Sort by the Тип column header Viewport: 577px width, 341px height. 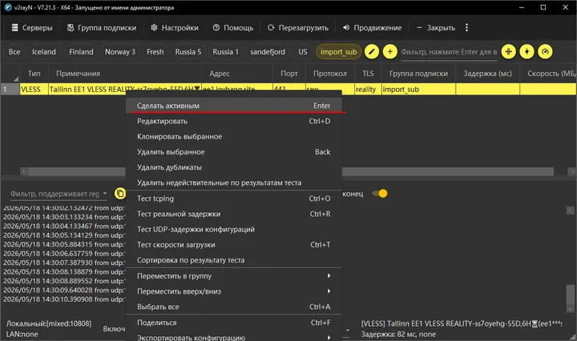point(34,74)
